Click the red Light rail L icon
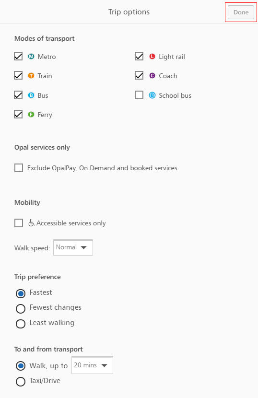This screenshot has width=258, height=398. [152, 57]
